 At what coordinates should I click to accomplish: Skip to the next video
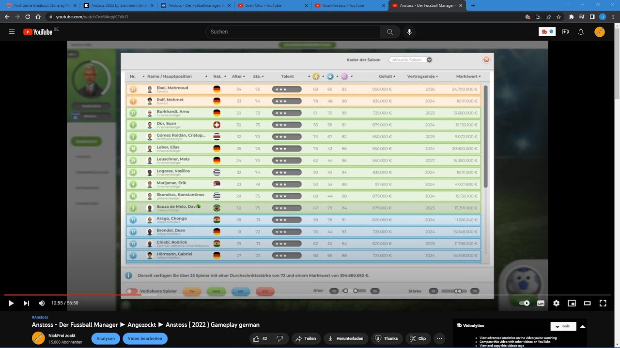click(x=26, y=303)
